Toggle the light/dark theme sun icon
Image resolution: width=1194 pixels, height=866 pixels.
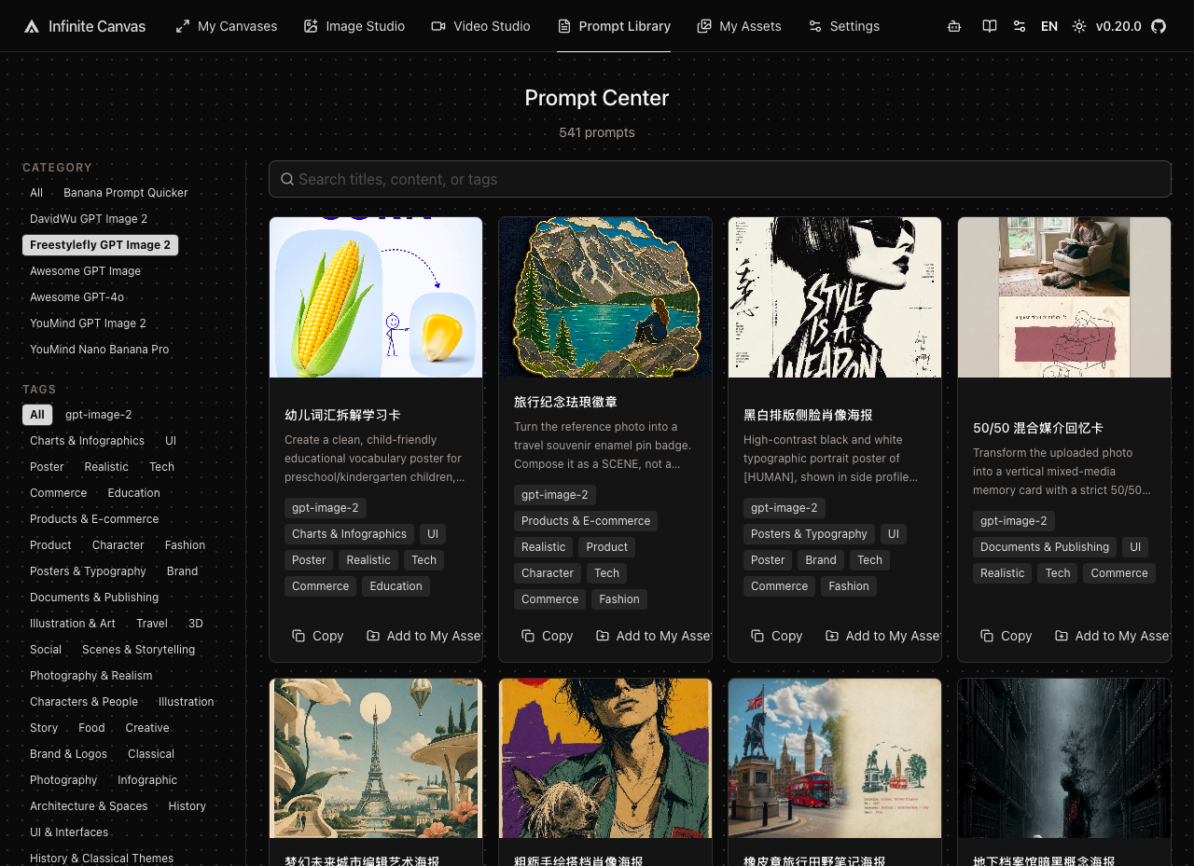[1079, 26]
